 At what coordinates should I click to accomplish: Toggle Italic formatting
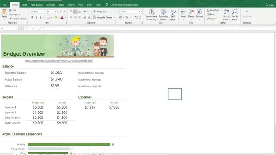(37, 17)
